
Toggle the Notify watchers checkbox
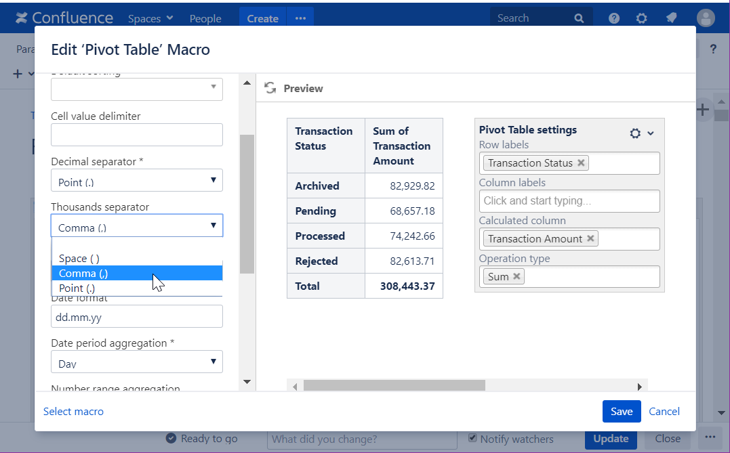click(x=473, y=438)
